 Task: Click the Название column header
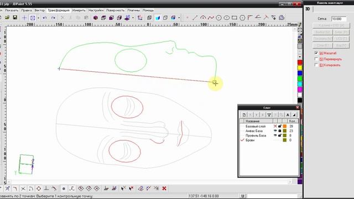[x=258, y=121]
